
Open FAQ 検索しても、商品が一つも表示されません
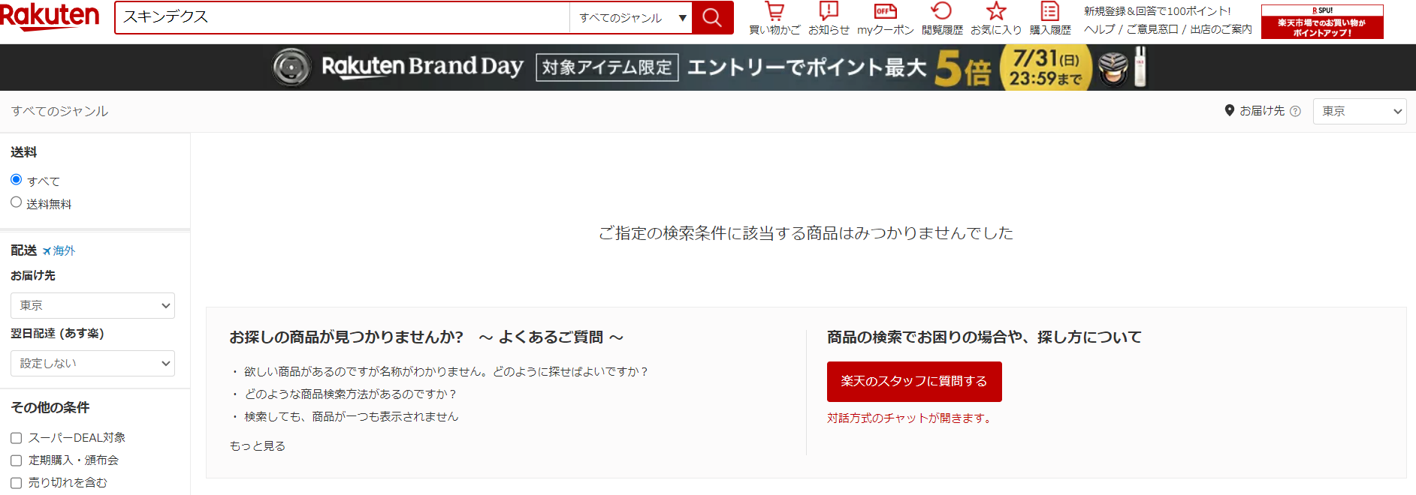click(351, 417)
